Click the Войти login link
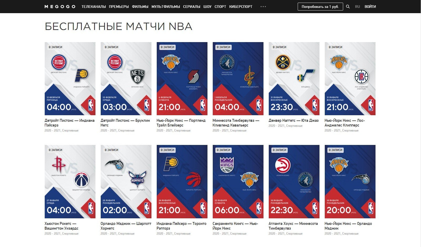421x247 pixels. (x=370, y=7)
